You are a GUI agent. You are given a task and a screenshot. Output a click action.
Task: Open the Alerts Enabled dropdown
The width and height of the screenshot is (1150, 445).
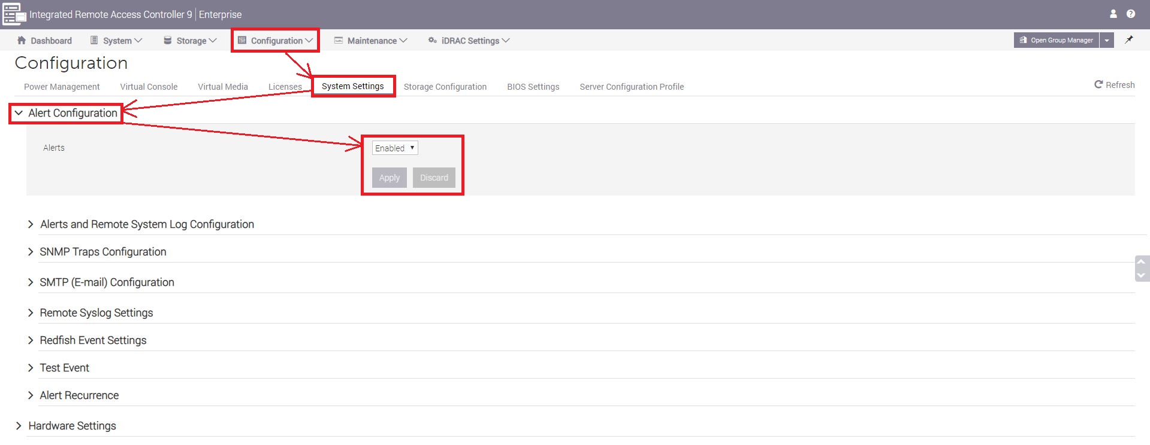pyautogui.click(x=395, y=148)
